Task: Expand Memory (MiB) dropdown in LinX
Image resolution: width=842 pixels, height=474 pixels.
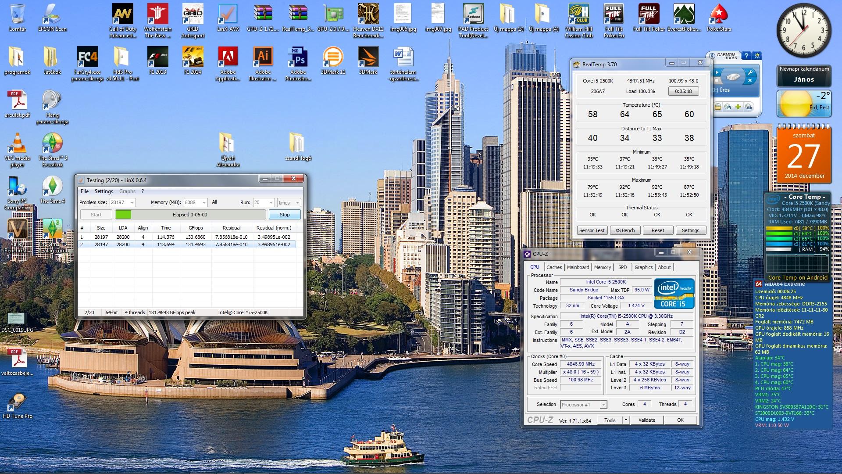Action: coord(204,203)
